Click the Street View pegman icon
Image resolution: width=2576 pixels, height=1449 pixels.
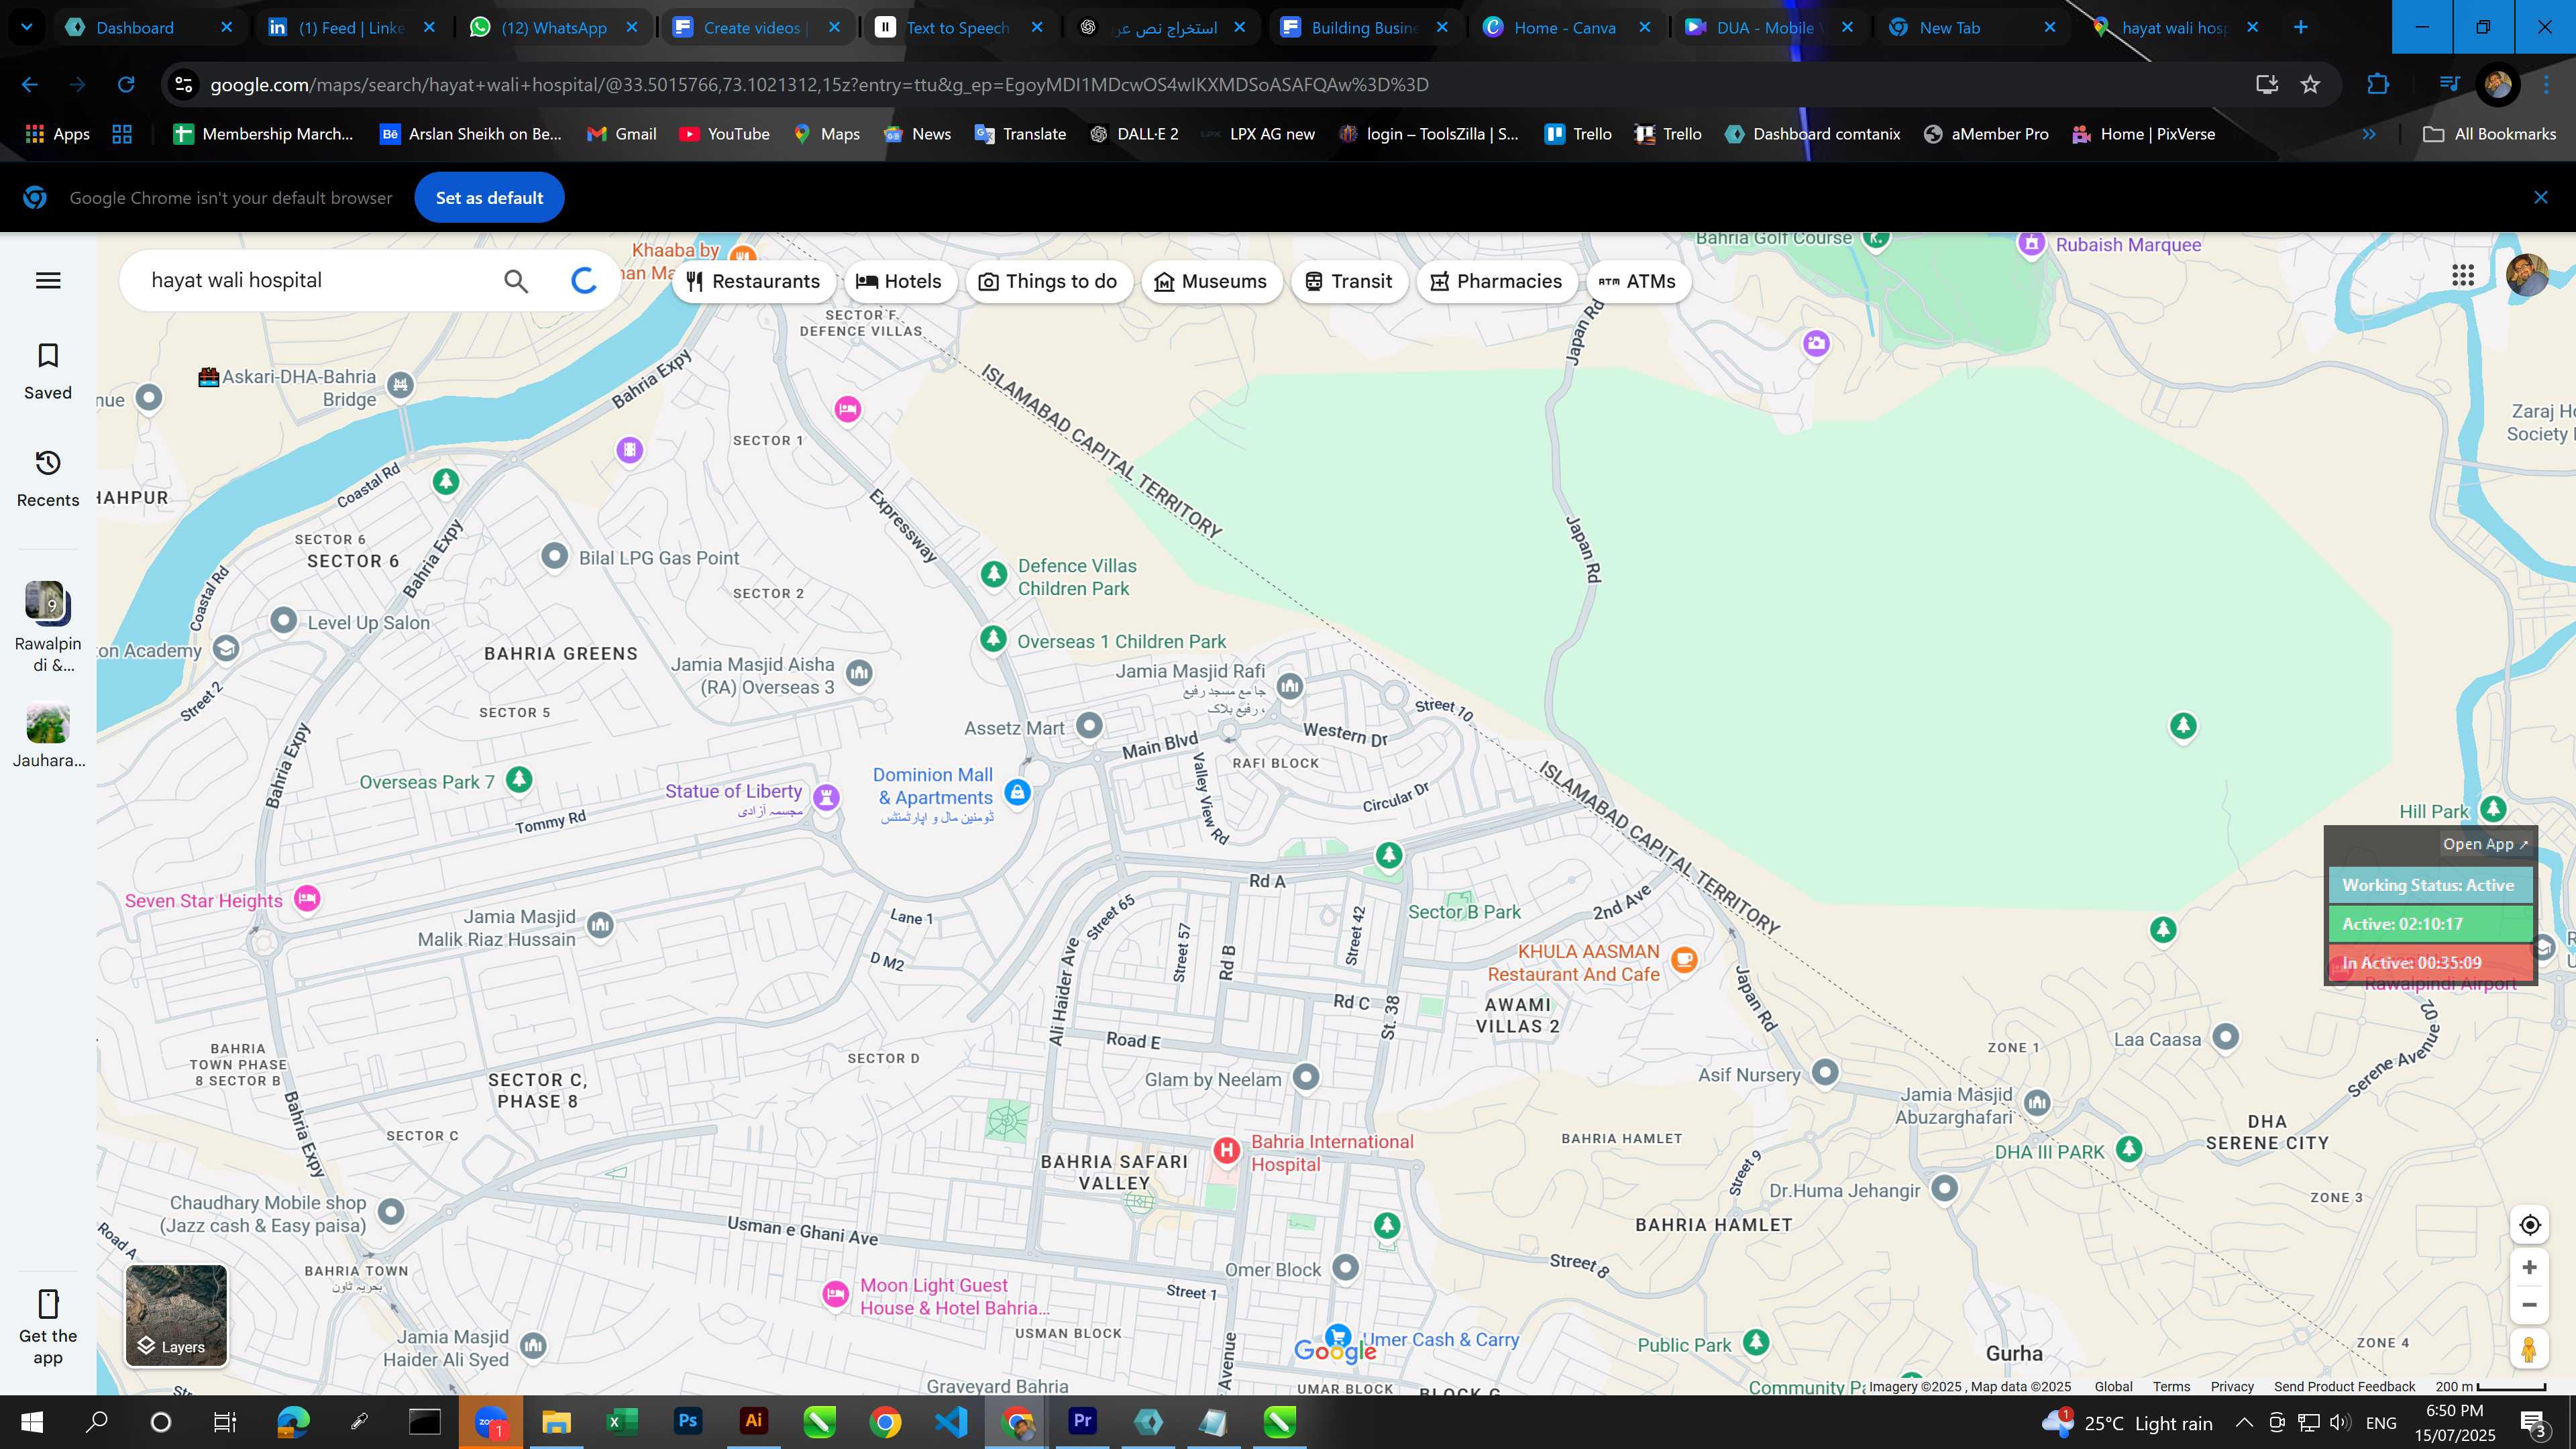(2530, 1350)
